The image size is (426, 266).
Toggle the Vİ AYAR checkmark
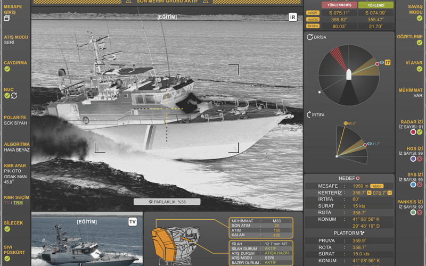pos(420,69)
